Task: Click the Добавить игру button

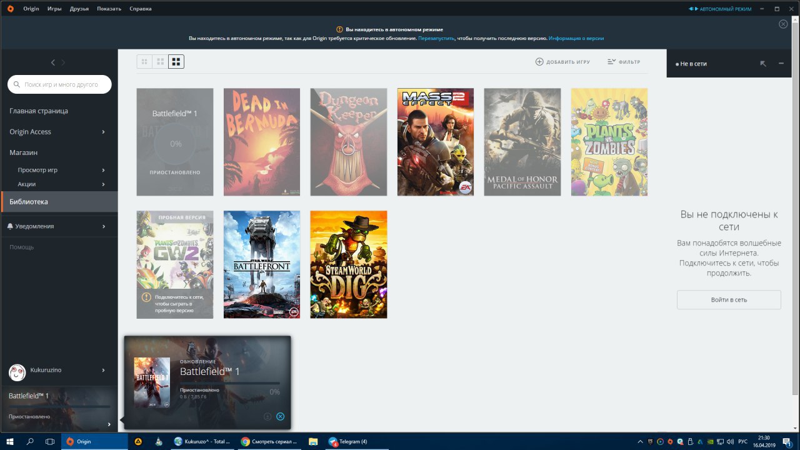Action: coord(562,62)
